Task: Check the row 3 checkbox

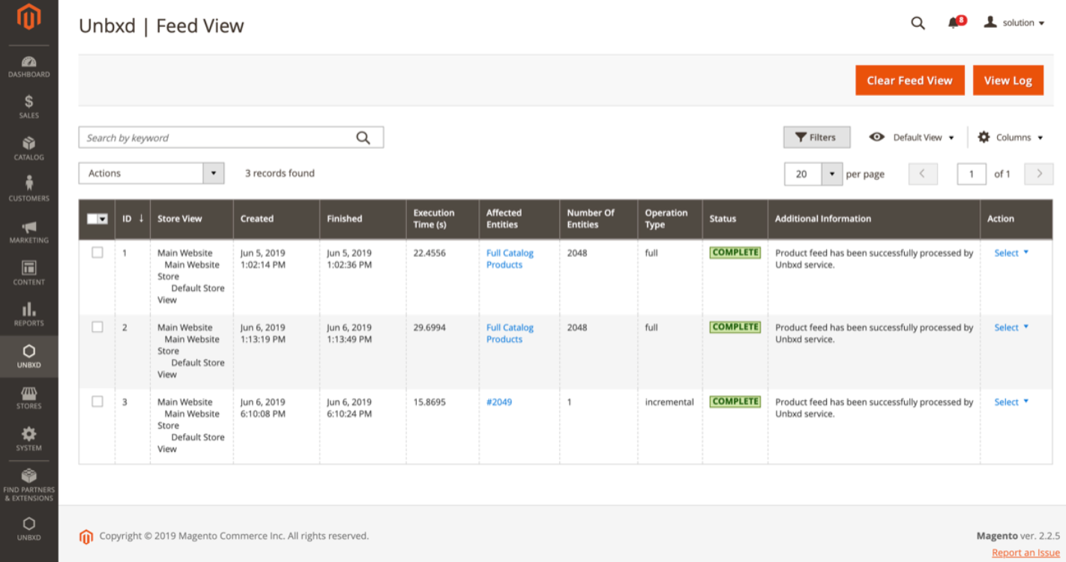Action: (x=97, y=402)
